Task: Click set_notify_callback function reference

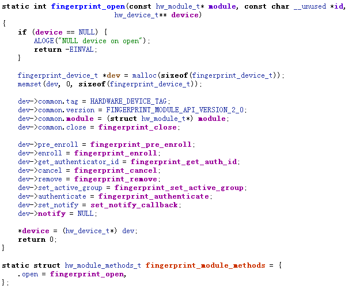Action: [x=134, y=205]
